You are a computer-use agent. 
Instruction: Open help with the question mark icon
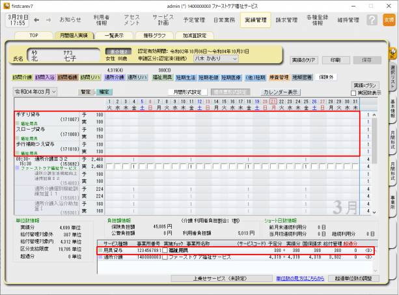(x=372, y=20)
